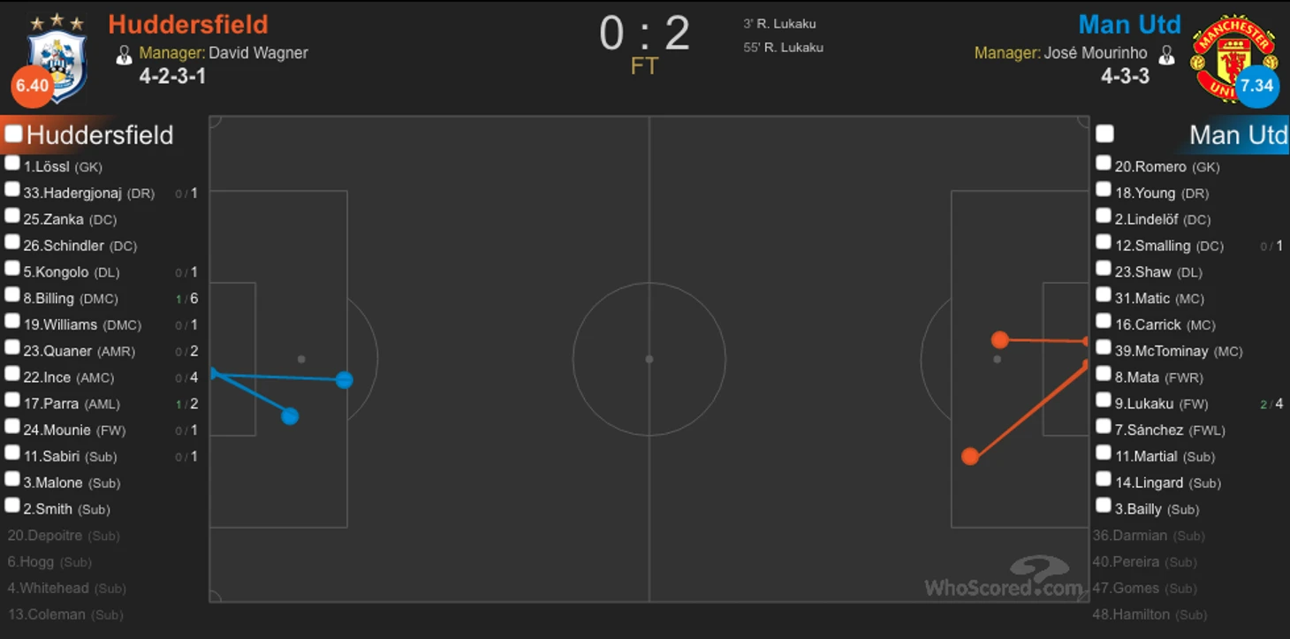Click the 3' R. Lukaku goal entry
The height and width of the screenshot is (639, 1290).
tap(779, 24)
